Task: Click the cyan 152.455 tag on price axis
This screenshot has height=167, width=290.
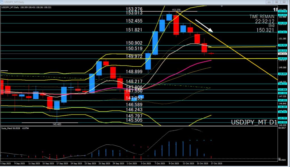Action: click(x=283, y=23)
